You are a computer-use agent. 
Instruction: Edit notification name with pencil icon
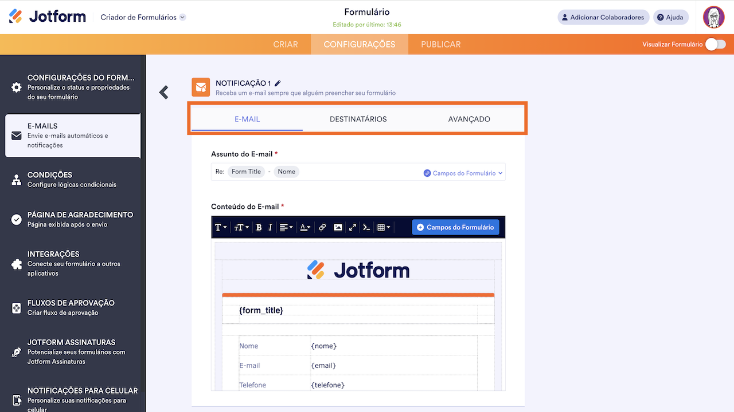(x=278, y=84)
